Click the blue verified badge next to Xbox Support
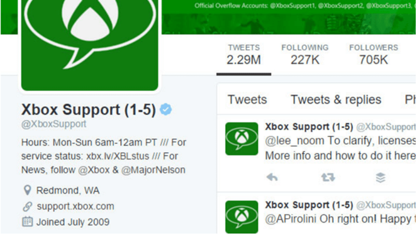 click(x=165, y=109)
